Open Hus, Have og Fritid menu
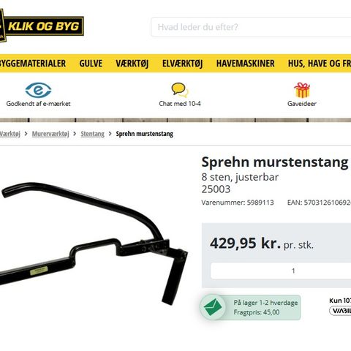Screen dimensions: 351x351 (320, 64)
